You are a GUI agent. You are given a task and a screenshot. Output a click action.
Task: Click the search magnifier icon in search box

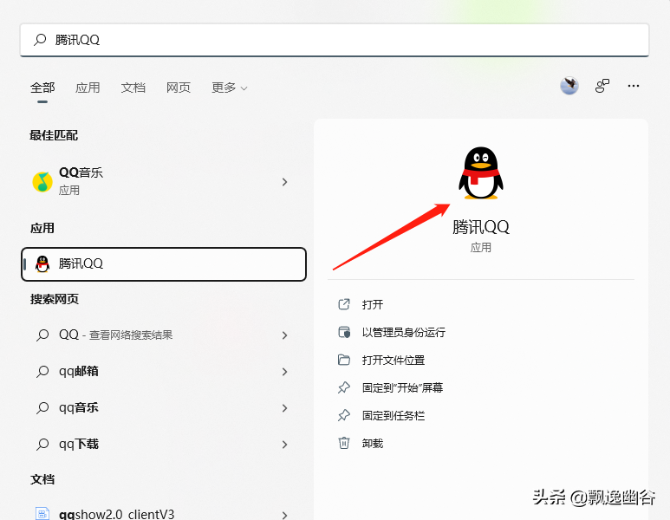pos(40,40)
